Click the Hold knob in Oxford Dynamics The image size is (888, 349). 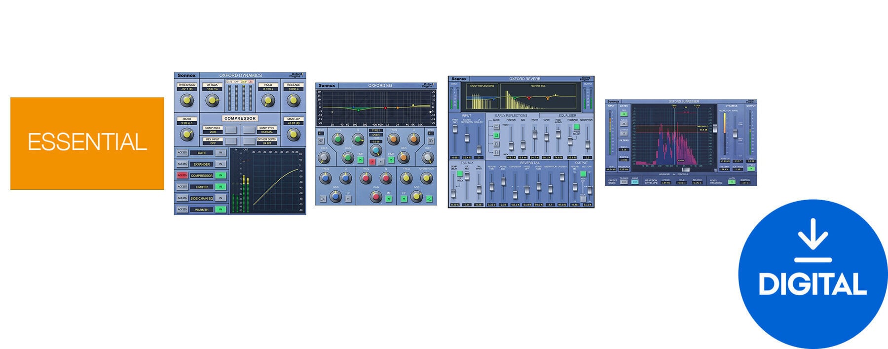(x=267, y=101)
